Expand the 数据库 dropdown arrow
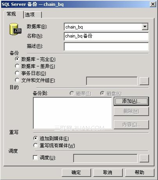158x180 pixels. pyautogui.click(x=145, y=27)
